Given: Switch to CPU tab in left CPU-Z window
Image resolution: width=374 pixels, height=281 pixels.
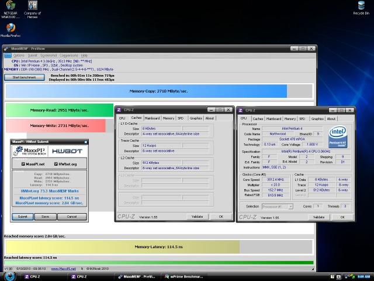Looking at the screenshot, I should 122,118.
